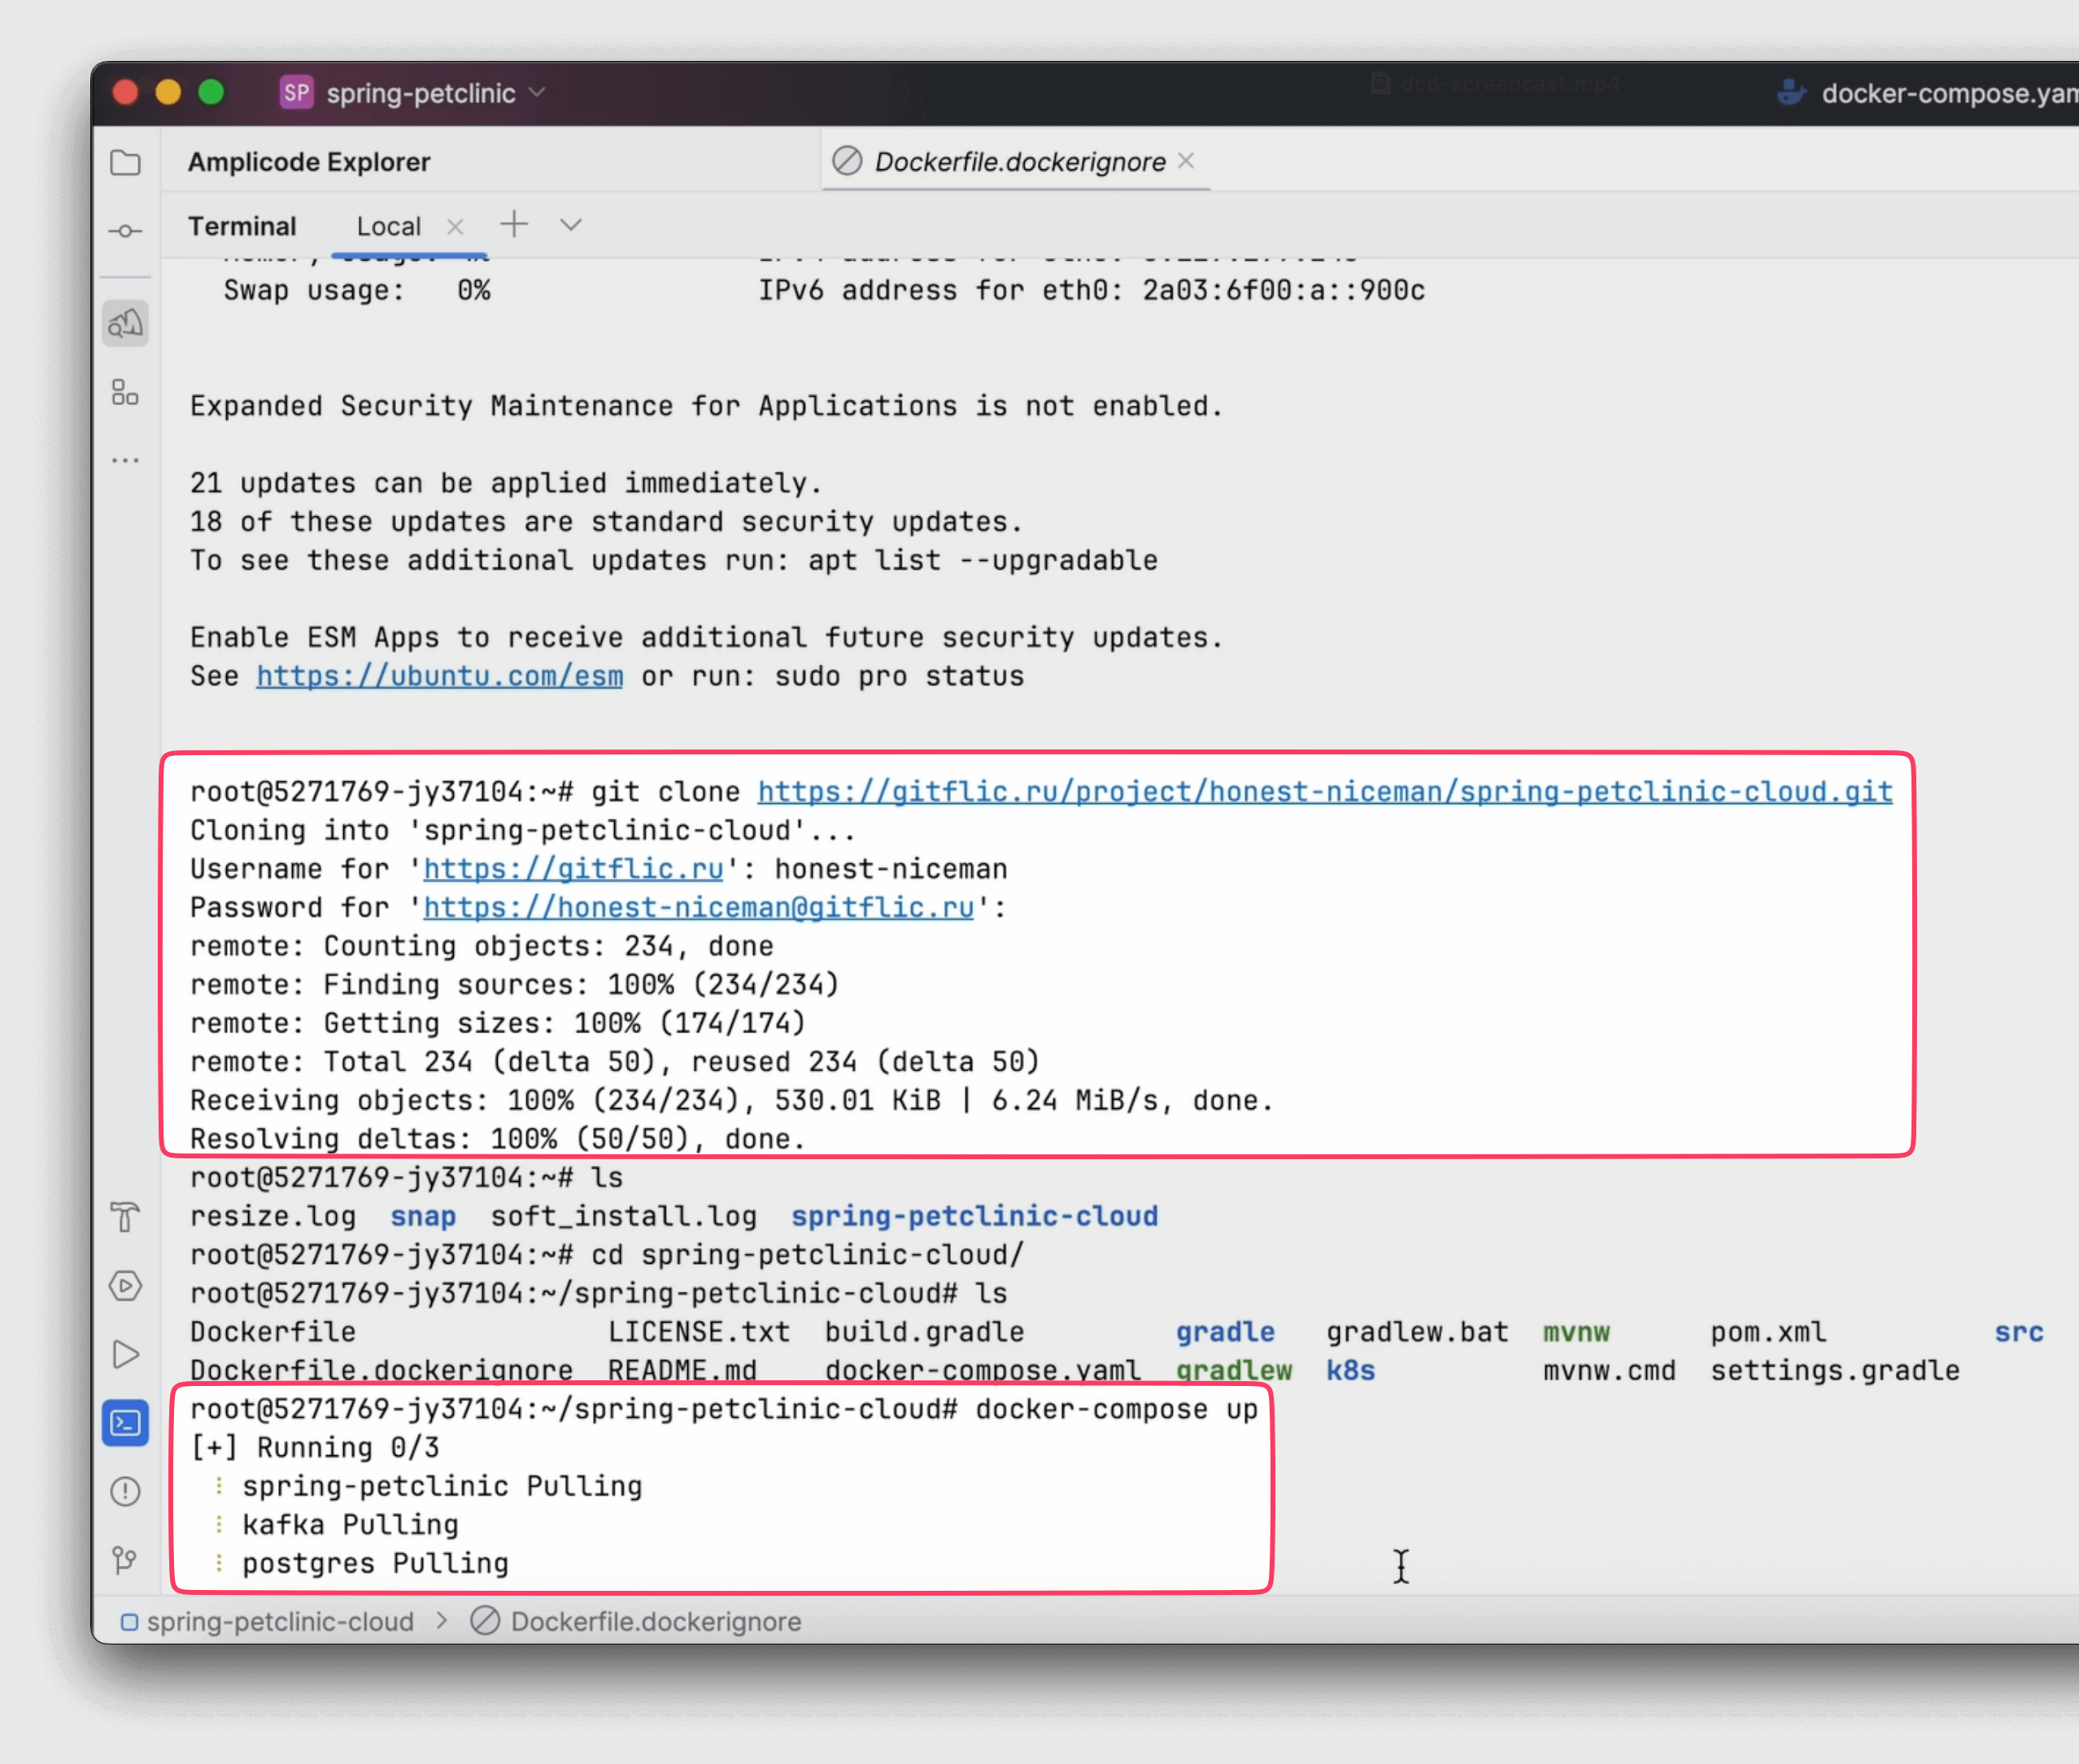Click the gradlew.bat file name
2079x1764 pixels.
pos(1418,1332)
